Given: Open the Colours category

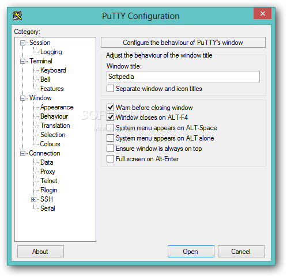Looking at the screenshot, I should tap(50, 144).
